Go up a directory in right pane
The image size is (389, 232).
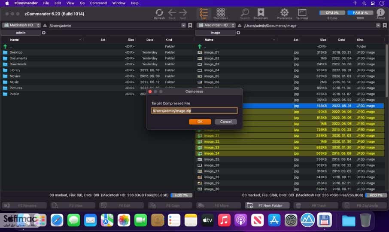click(x=200, y=46)
